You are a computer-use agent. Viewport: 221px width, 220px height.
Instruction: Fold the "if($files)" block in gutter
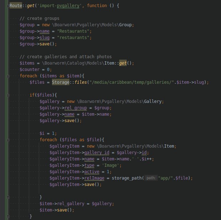8,95
